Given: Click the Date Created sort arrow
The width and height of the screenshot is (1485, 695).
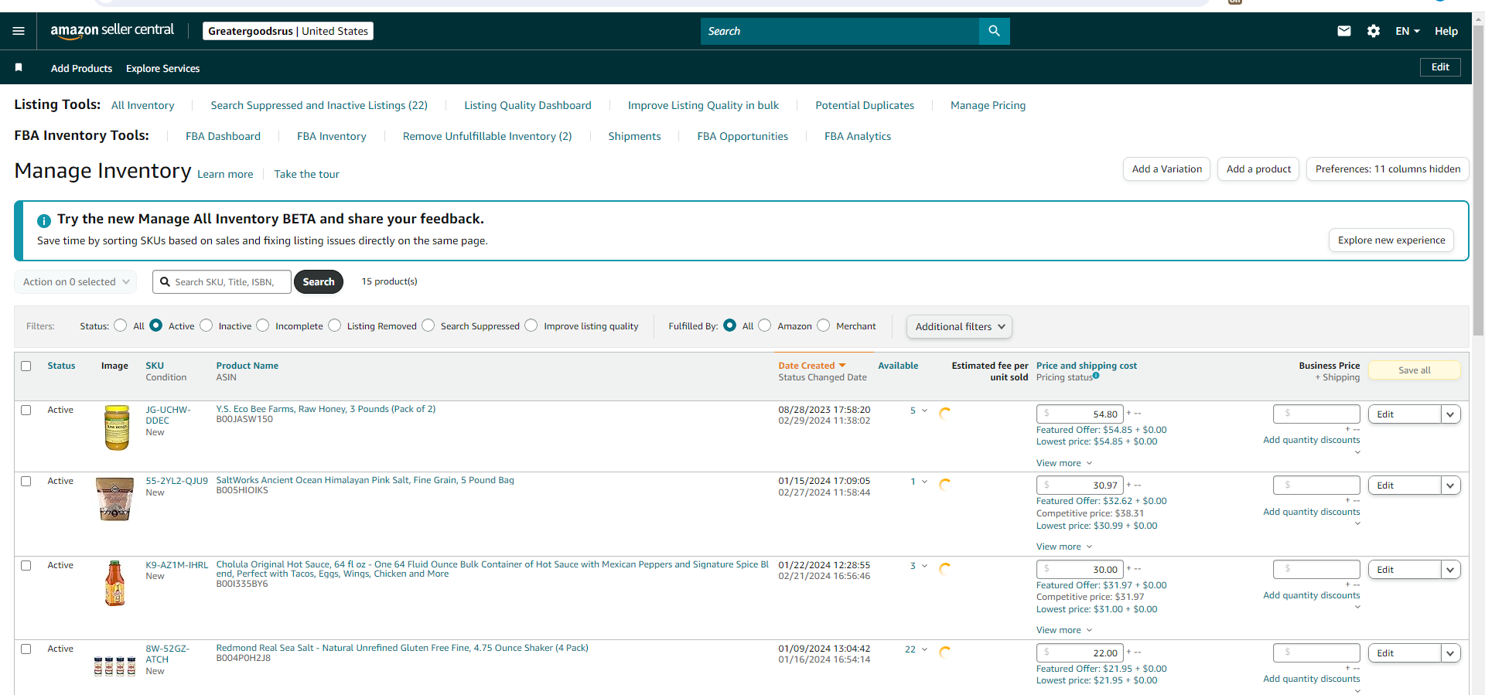Looking at the screenshot, I should [x=842, y=366].
